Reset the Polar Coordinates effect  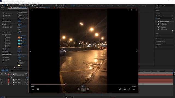19,20
